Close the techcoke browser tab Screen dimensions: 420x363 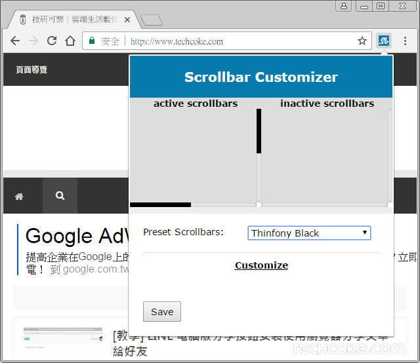(x=127, y=20)
